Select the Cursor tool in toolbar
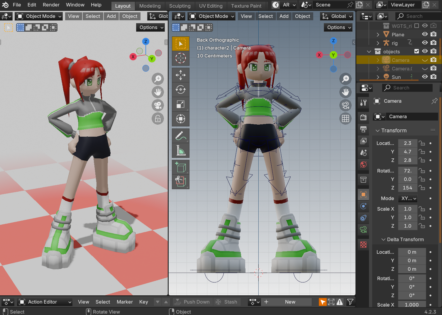The width and height of the screenshot is (442, 315). click(180, 58)
